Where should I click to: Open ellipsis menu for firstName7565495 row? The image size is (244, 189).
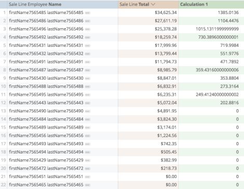[88, 95]
